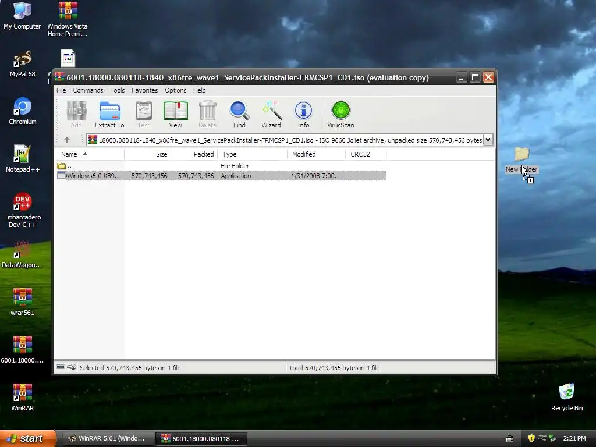Screen dimensions: 596x447
Task: Click the 2:21 PM taskbar clock
Action: tap(574, 438)
